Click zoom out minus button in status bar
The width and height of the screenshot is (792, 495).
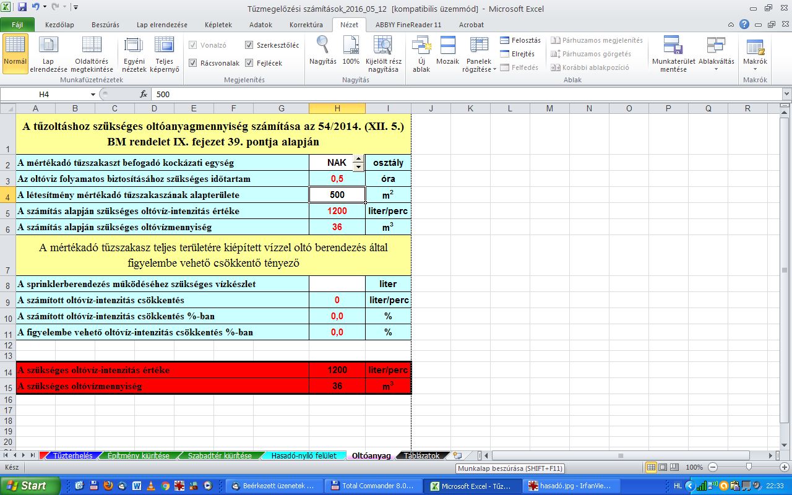(x=713, y=467)
